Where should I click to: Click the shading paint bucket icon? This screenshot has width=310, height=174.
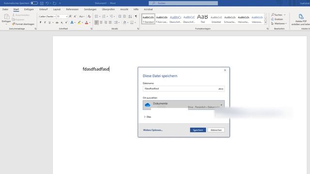(124, 23)
